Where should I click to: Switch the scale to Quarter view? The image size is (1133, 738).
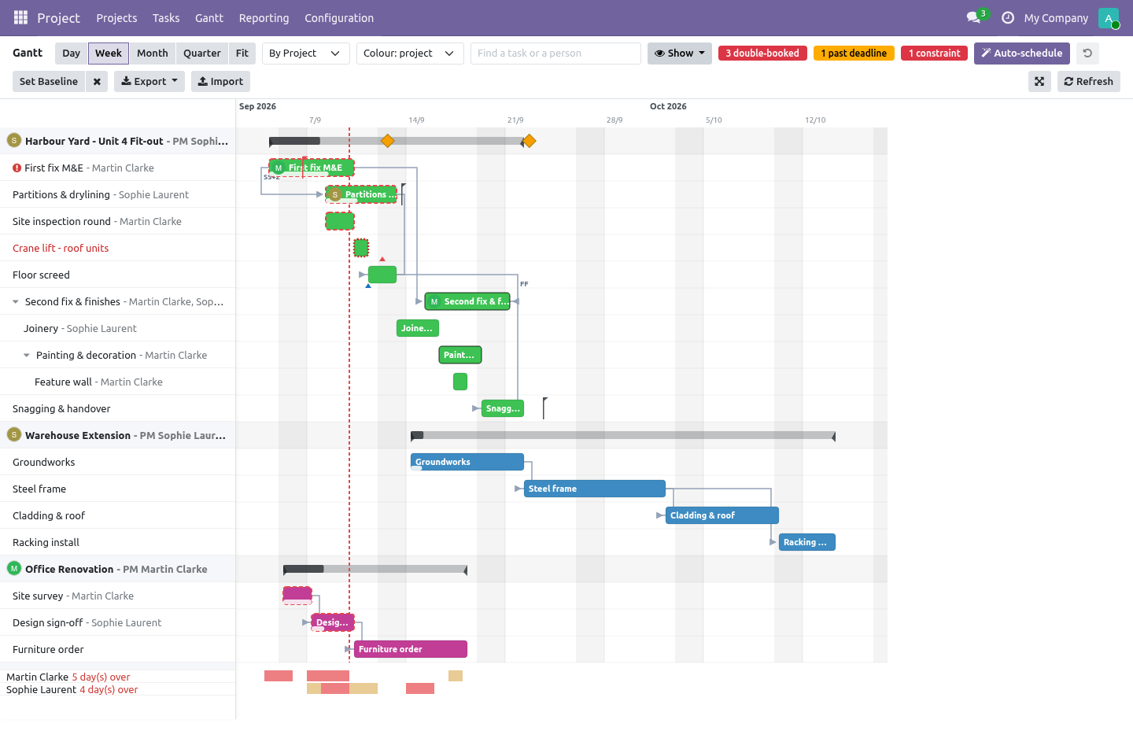click(202, 54)
